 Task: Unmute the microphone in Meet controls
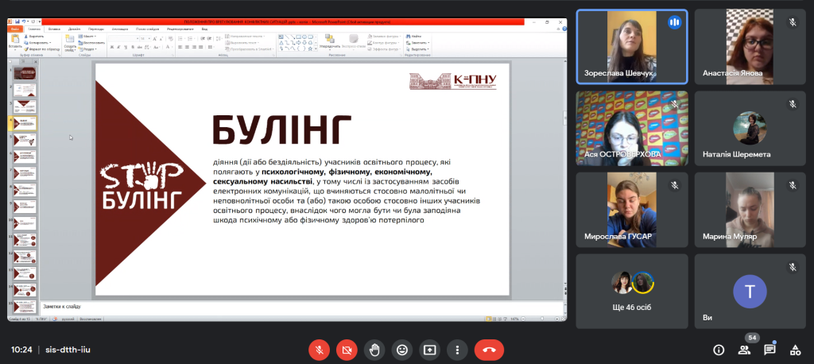click(x=319, y=349)
